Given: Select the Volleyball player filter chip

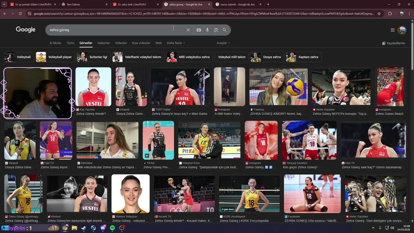Looking at the screenshot, I should pyautogui.click(x=55, y=57).
